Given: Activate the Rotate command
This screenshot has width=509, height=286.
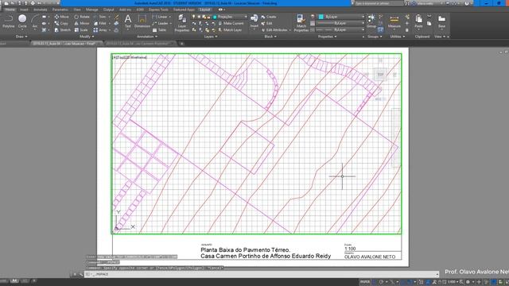Looking at the screenshot, I should [82, 17].
